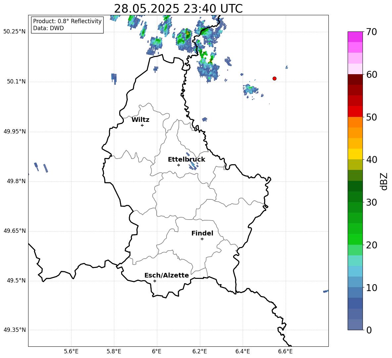Screen dimensions: 392x358
Task: Click the 5.8°E longitude label
Action: pyautogui.click(x=114, y=351)
